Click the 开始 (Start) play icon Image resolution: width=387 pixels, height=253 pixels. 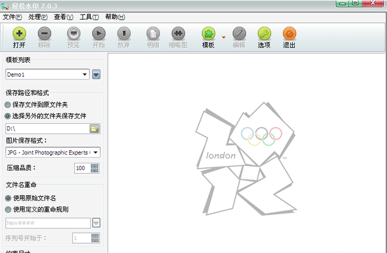(99, 34)
